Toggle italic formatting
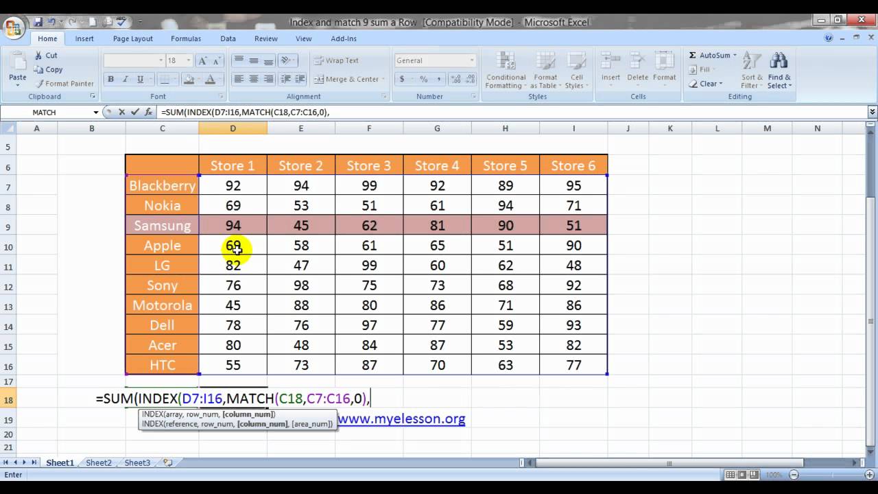This screenshot has height=494, width=878. pos(125,79)
